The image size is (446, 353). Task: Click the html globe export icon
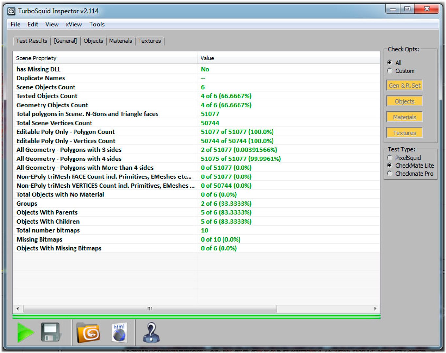pyautogui.click(x=119, y=333)
